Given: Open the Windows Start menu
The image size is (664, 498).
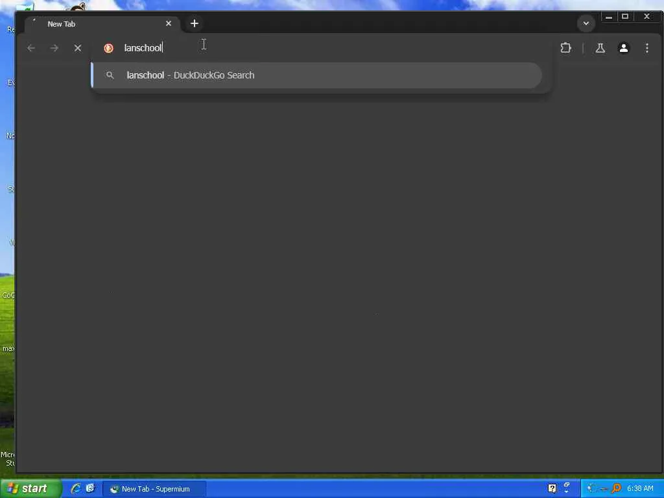Looking at the screenshot, I should click(x=30, y=489).
